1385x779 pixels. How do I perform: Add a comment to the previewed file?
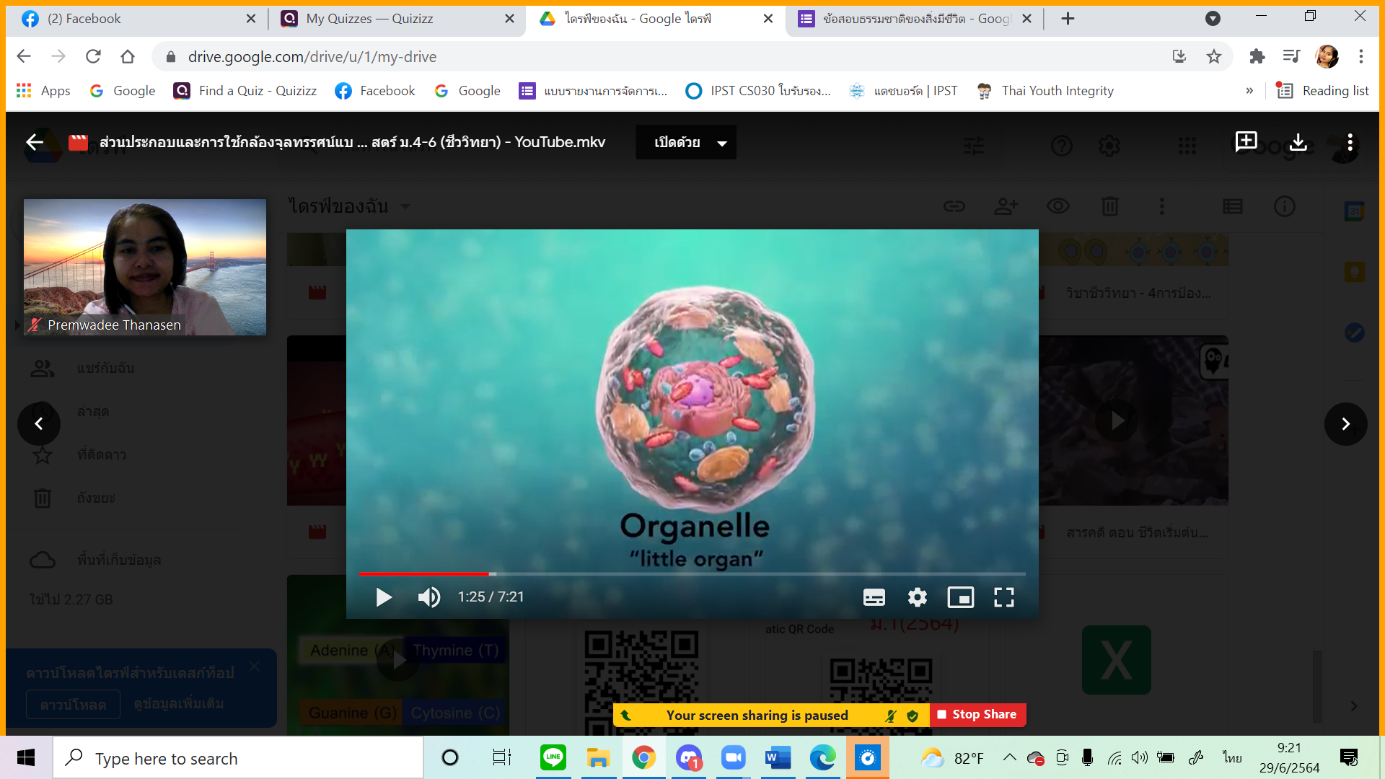[x=1246, y=142]
